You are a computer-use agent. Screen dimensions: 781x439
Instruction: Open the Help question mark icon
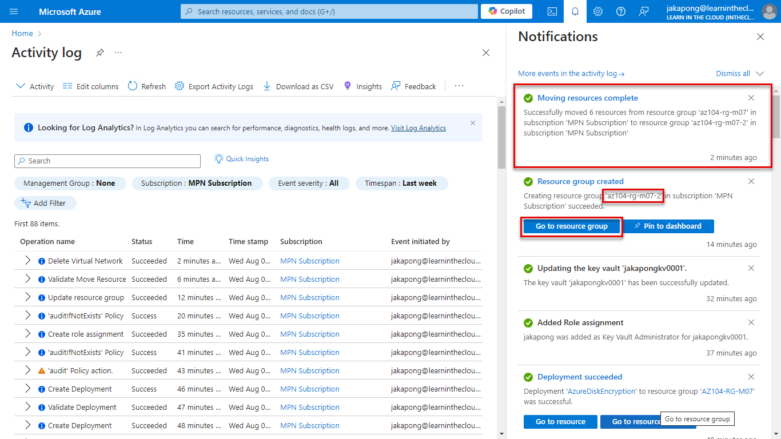pos(621,11)
